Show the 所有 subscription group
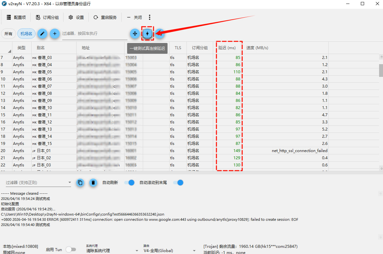This screenshot has height=254, width=383. tap(8, 34)
